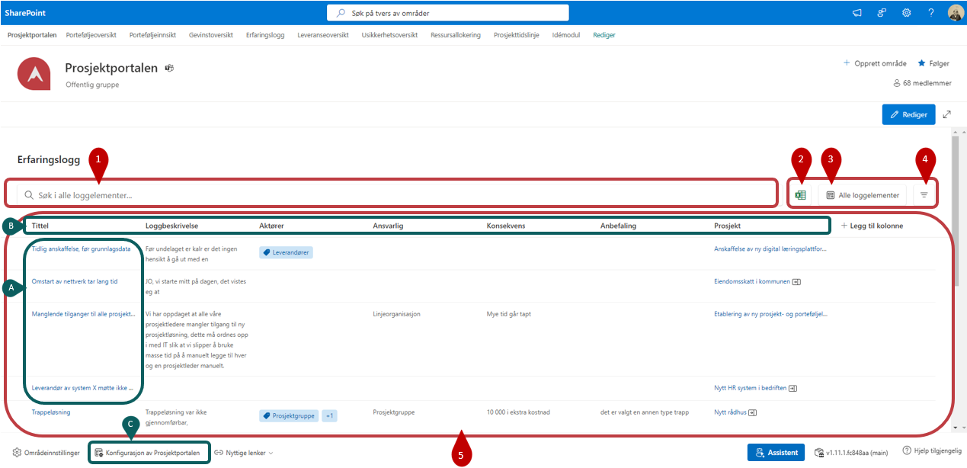
Task: Click the Prosjektportalen site logo
Action: (34, 74)
